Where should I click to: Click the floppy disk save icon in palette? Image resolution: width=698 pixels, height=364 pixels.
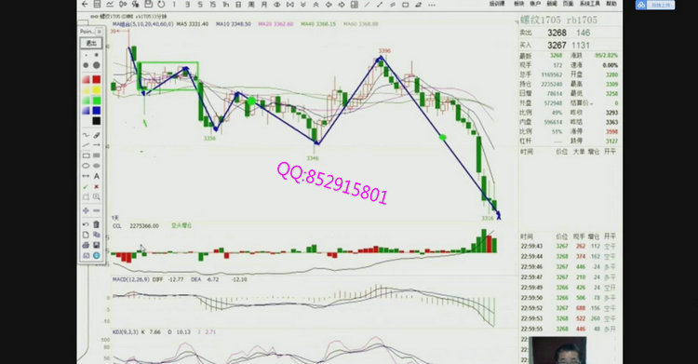97,245
